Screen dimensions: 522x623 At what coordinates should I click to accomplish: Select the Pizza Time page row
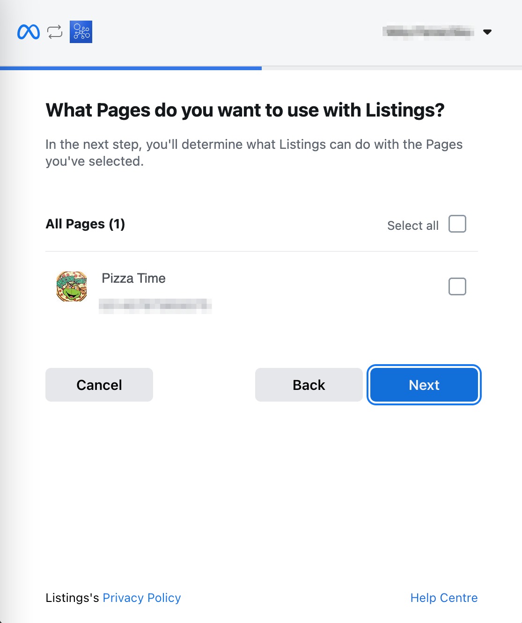pos(133,278)
